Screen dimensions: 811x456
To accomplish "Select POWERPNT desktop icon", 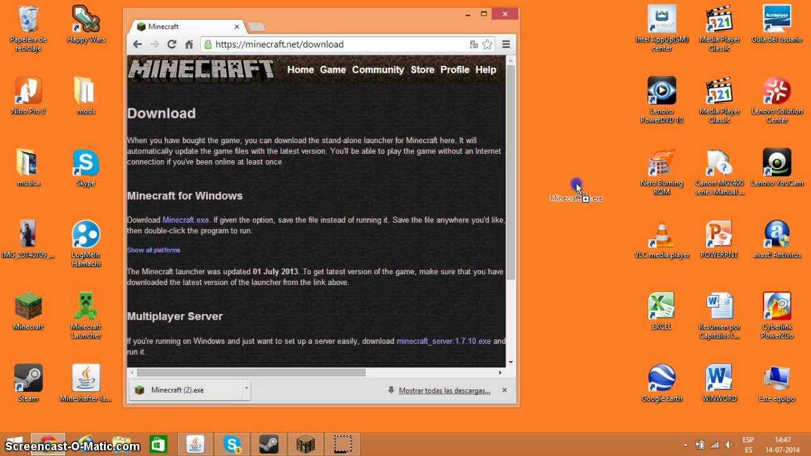I will point(719,239).
